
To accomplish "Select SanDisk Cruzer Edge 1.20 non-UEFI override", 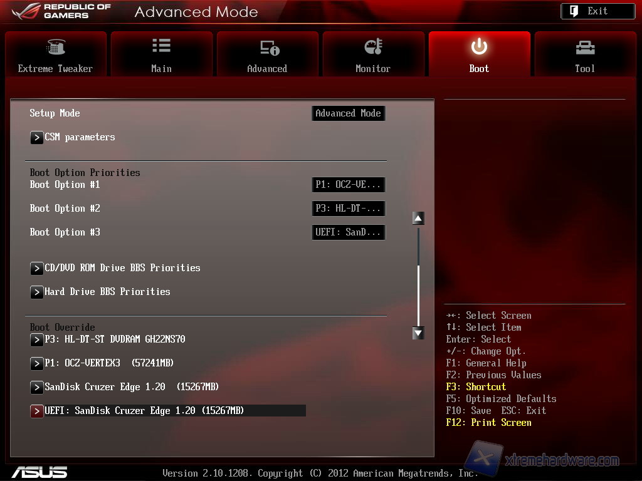I will [x=132, y=387].
